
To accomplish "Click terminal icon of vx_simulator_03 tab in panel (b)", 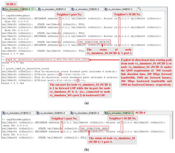I will pos(72,113).
